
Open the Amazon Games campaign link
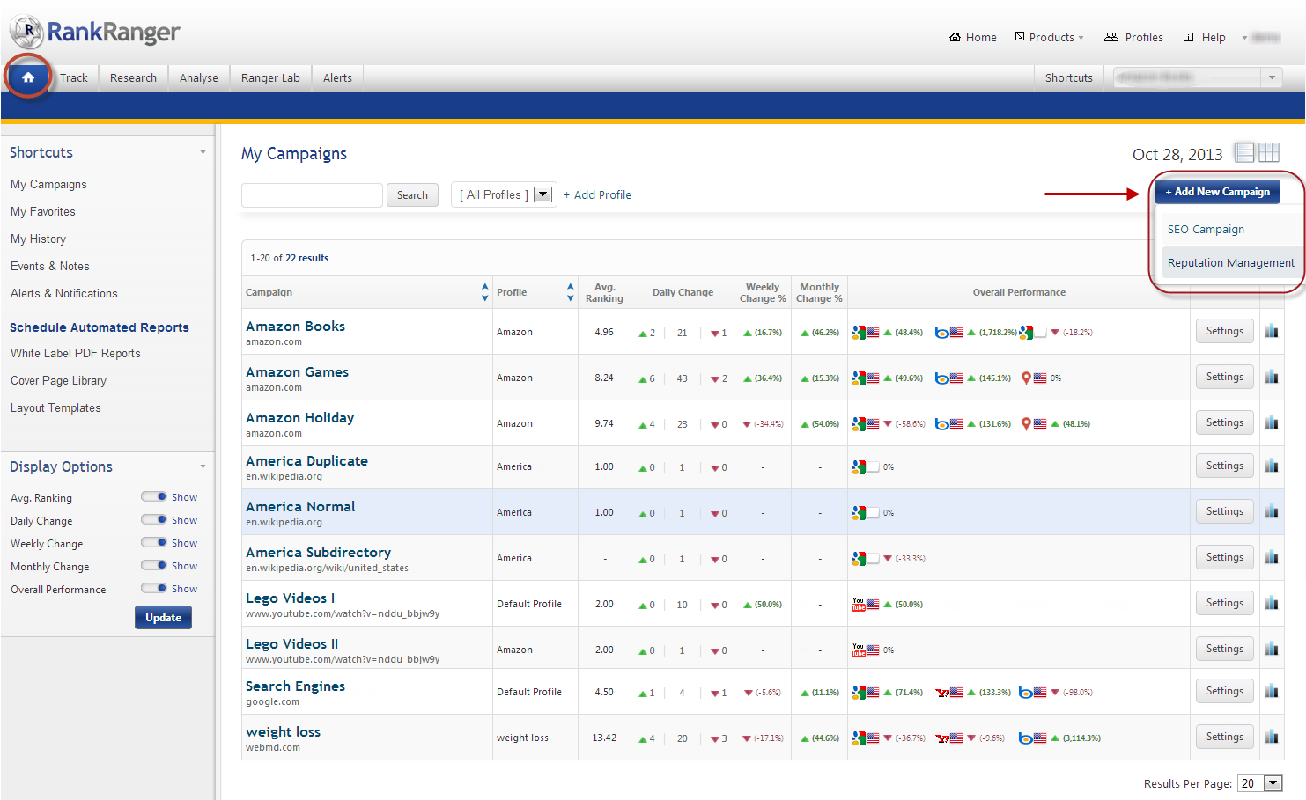(x=297, y=372)
